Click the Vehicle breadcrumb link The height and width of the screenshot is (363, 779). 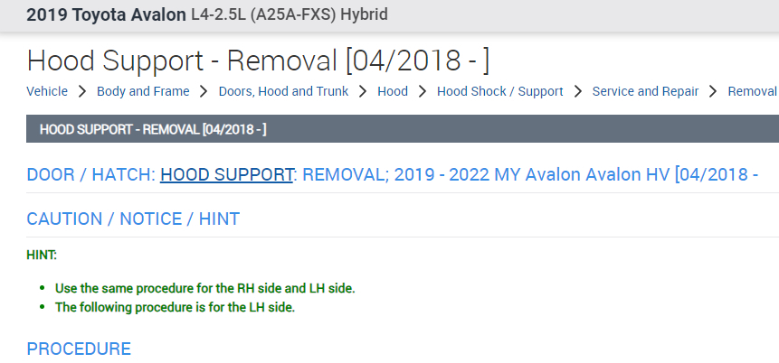pos(47,91)
